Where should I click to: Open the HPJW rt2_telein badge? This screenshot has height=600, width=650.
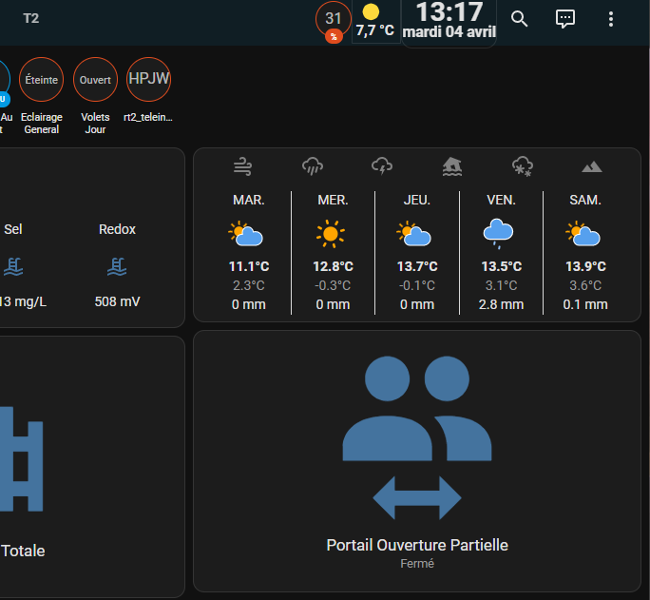[149, 79]
